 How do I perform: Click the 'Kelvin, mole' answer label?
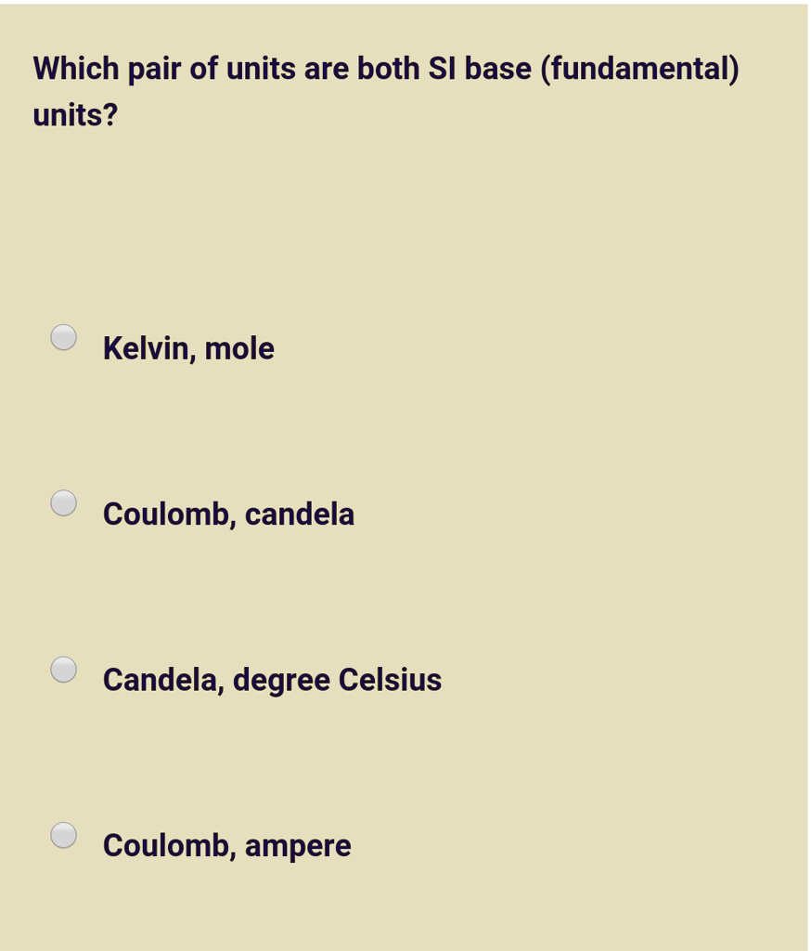[188, 349]
